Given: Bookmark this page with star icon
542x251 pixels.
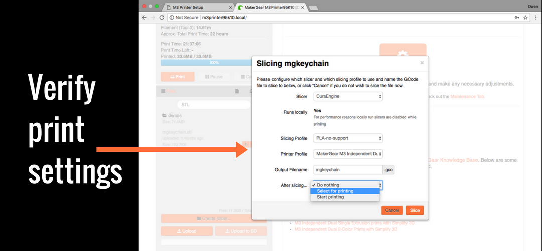Looking at the screenshot, I should [525, 17].
